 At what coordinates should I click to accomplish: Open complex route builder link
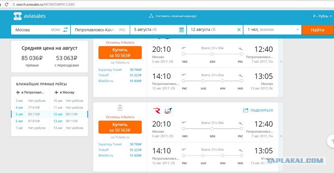(176, 16)
